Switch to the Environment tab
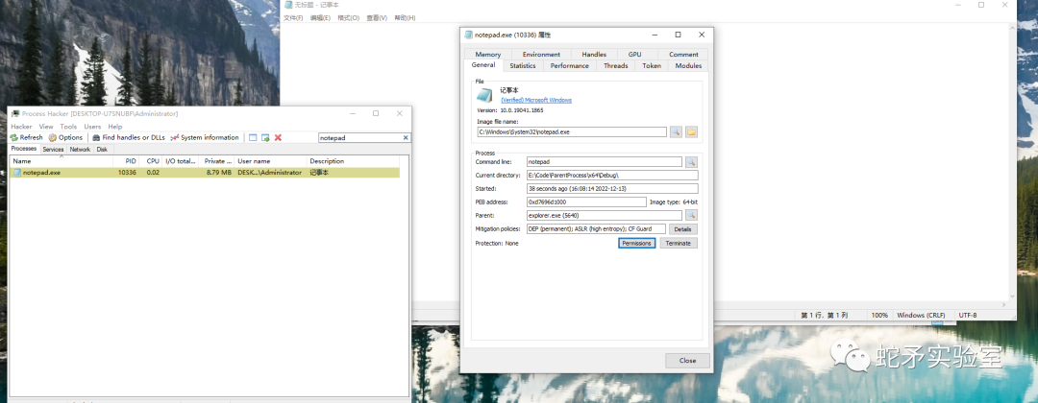Viewport: 1038px width, 403px height. (541, 54)
